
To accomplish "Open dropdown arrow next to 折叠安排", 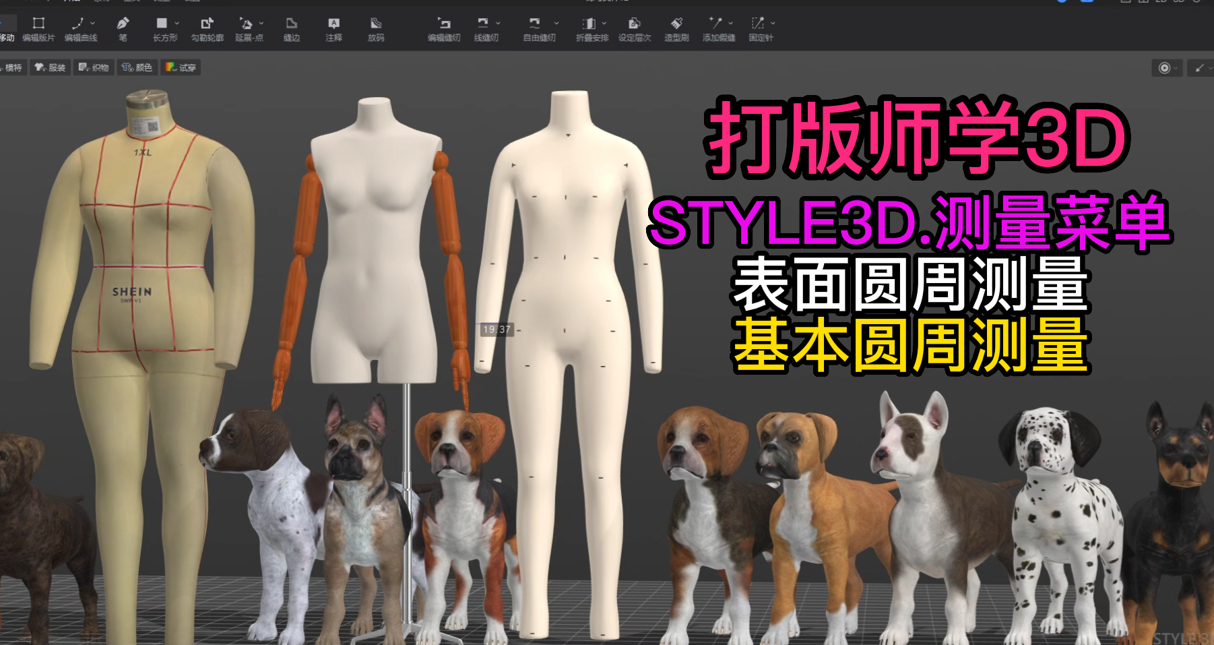I will click(x=604, y=24).
